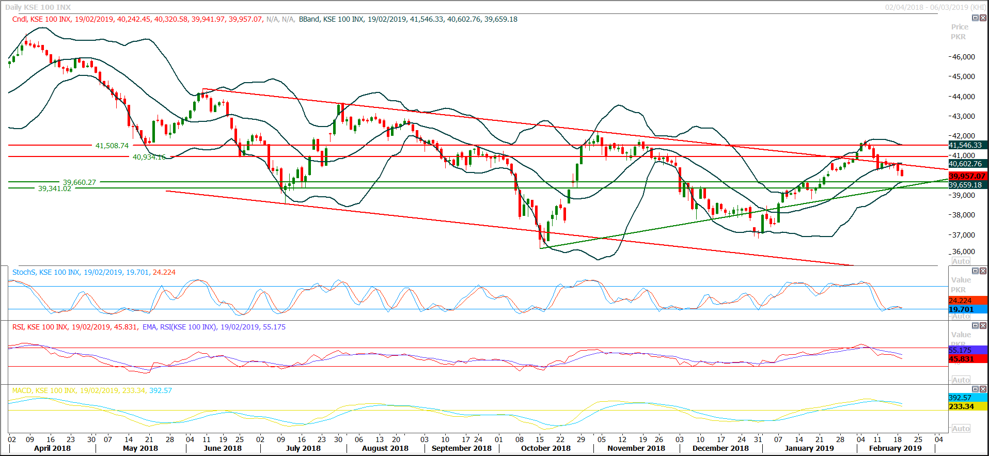
Task: Maximize the MACD indicator panel
Action: click(975, 389)
